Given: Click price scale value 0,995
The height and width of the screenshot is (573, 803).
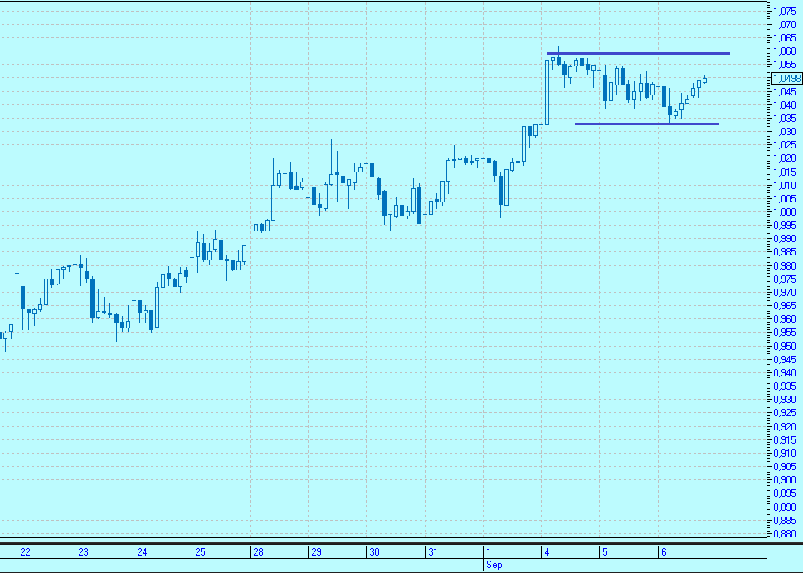Looking at the screenshot, I should 785,226.
